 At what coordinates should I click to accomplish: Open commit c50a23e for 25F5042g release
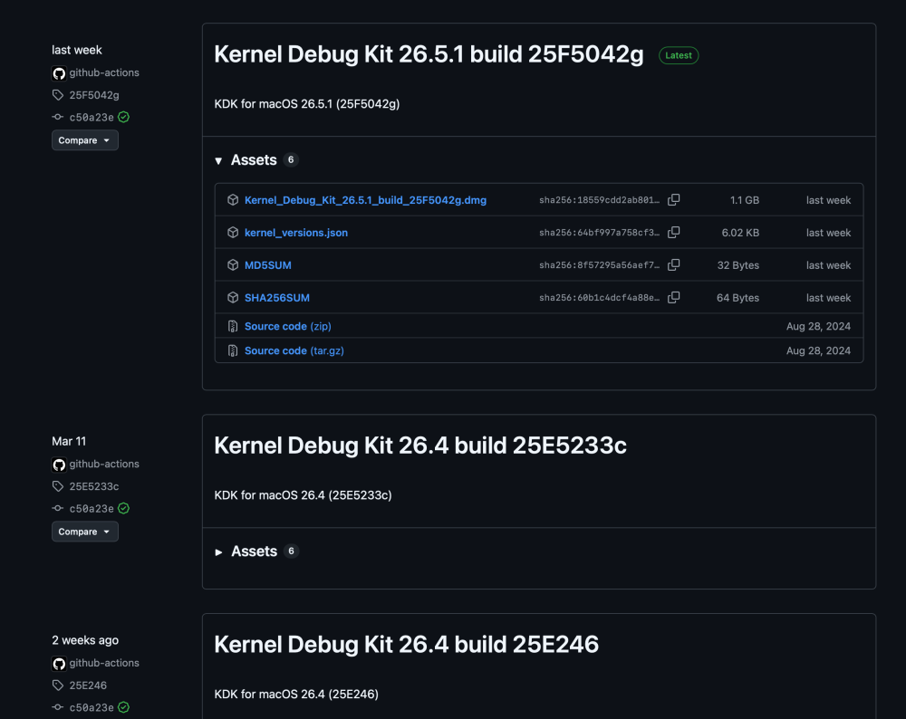(x=92, y=117)
